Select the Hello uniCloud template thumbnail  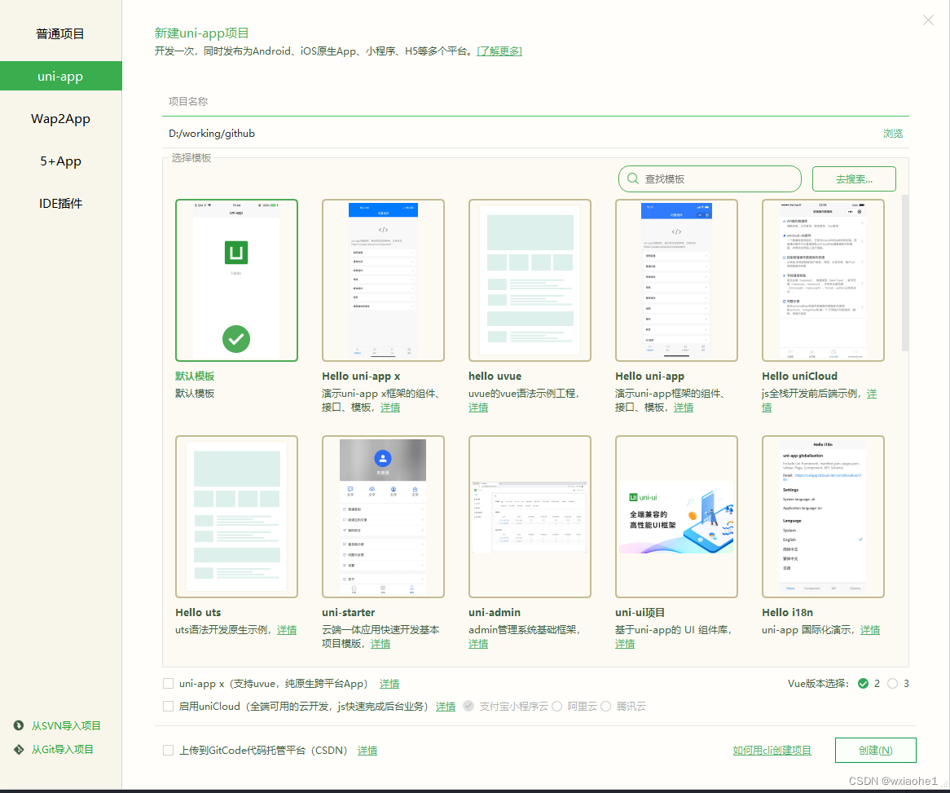point(823,280)
